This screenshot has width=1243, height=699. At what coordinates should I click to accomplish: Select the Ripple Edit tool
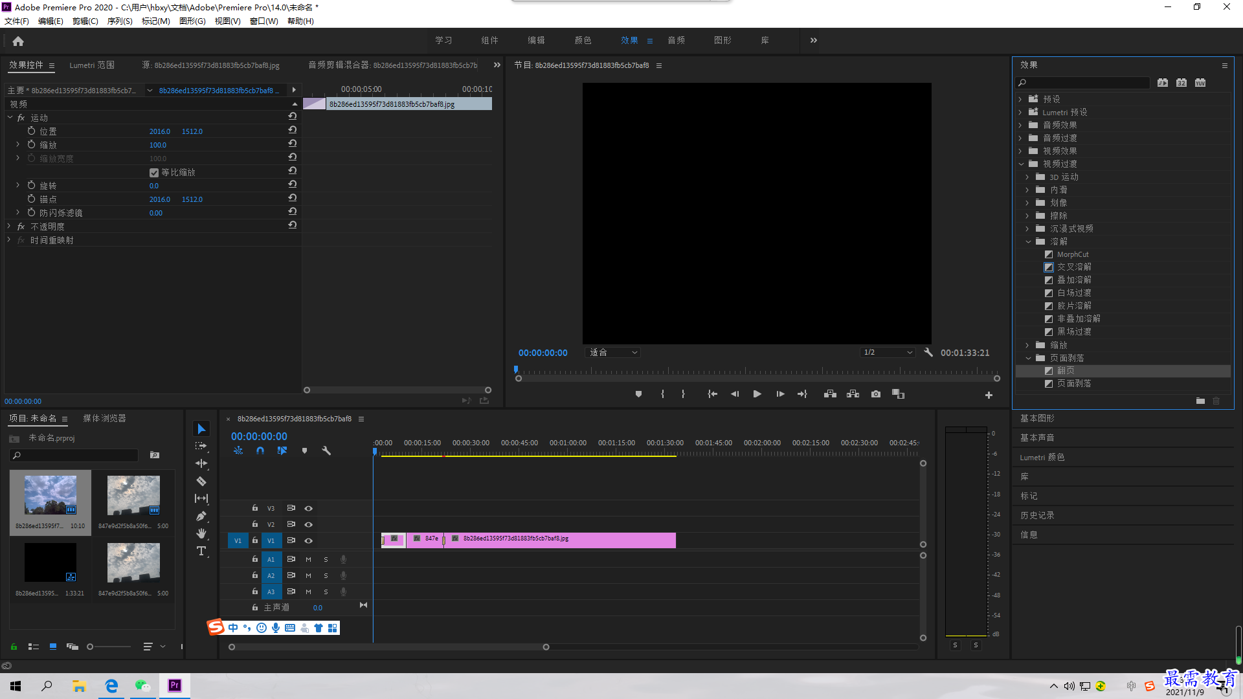point(201,463)
